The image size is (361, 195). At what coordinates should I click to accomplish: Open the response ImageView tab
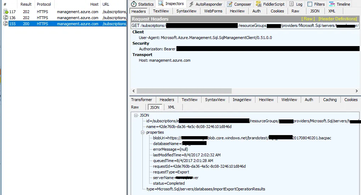click(242, 100)
